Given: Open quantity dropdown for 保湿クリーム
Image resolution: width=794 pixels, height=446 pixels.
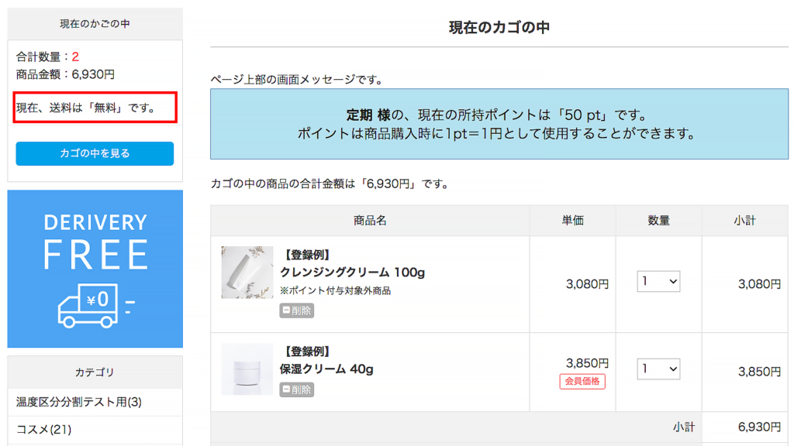Looking at the screenshot, I should click(658, 369).
